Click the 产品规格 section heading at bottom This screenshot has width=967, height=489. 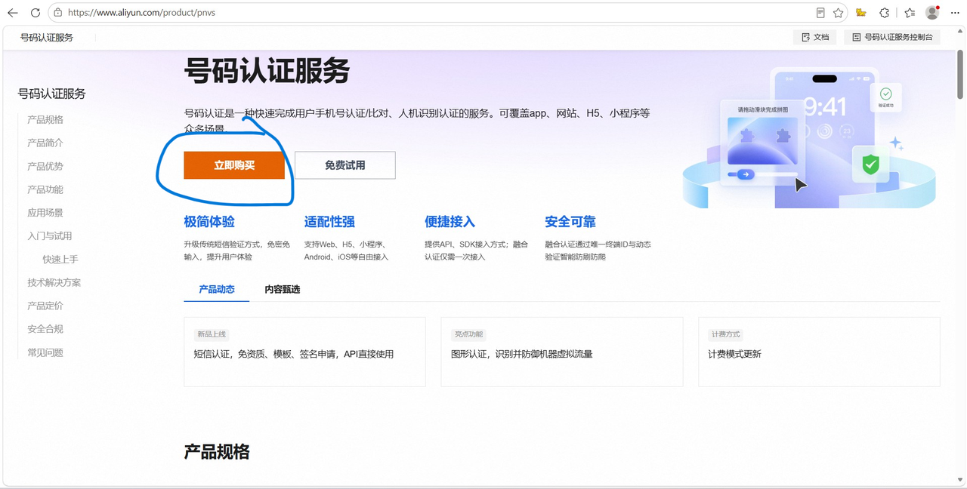click(217, 452)
